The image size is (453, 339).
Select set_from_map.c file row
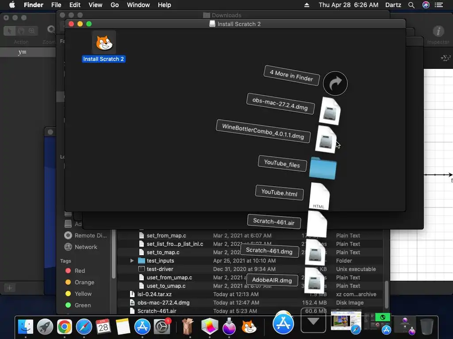click(x=250, y=236)
